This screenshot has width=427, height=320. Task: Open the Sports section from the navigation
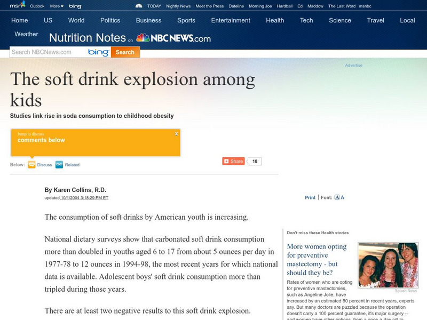pos(187,20)
